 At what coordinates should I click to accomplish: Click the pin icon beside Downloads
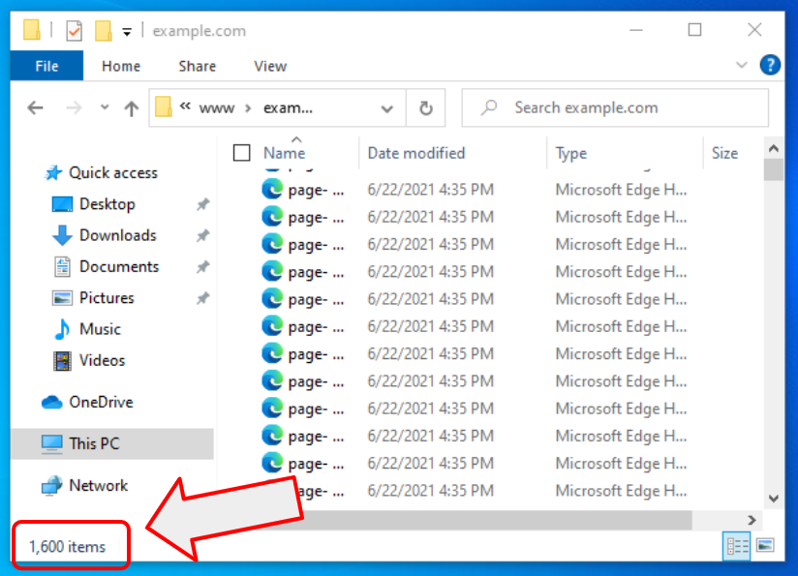(x=202, y=235)
